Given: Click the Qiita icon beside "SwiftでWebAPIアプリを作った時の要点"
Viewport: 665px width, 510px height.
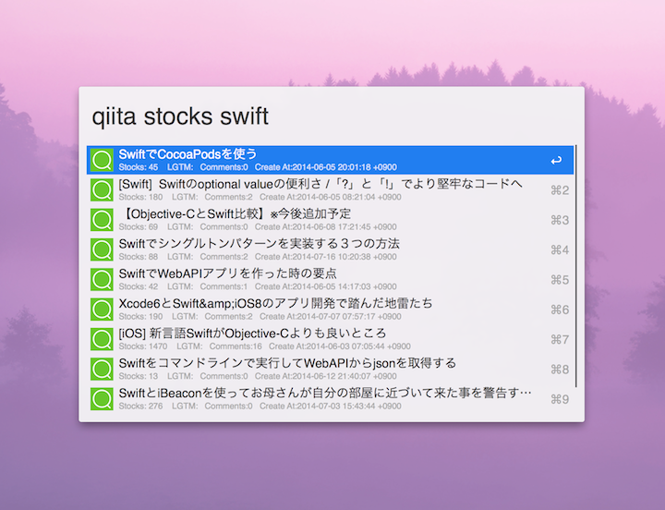Looking at the screenshot, I should click(102, 279).
